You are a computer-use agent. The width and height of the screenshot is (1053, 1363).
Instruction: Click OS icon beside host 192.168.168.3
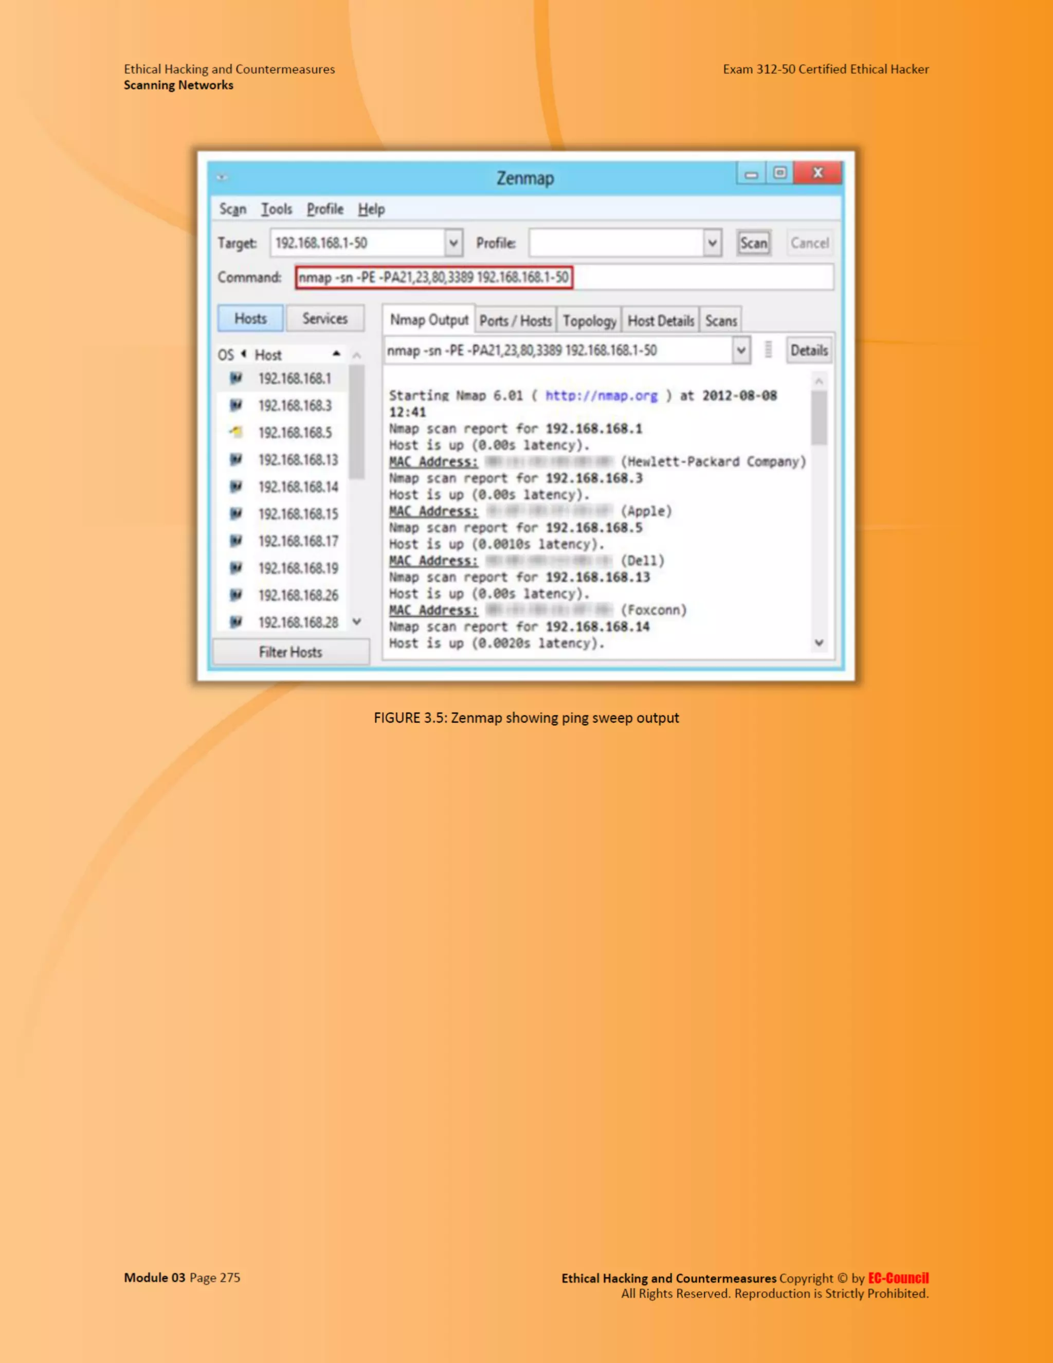tap(236, 405)
